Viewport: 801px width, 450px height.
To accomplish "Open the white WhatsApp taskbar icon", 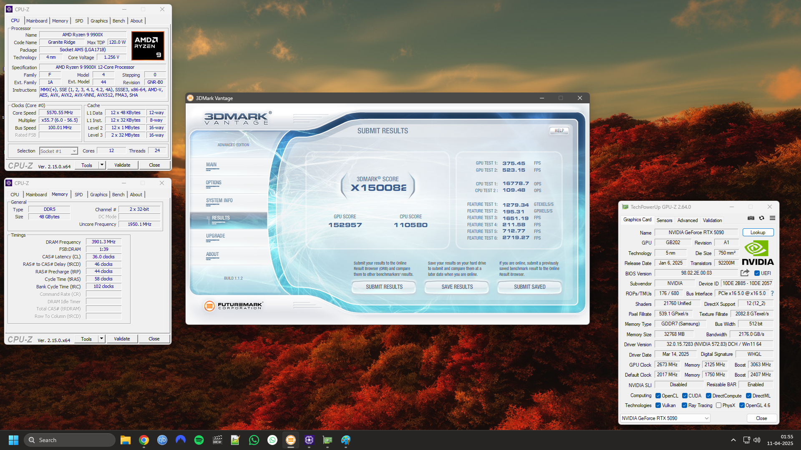I will [x=272, y=440].
